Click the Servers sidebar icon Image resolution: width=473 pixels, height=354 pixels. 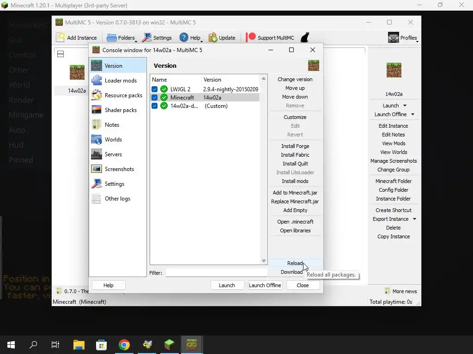[97, 154]
